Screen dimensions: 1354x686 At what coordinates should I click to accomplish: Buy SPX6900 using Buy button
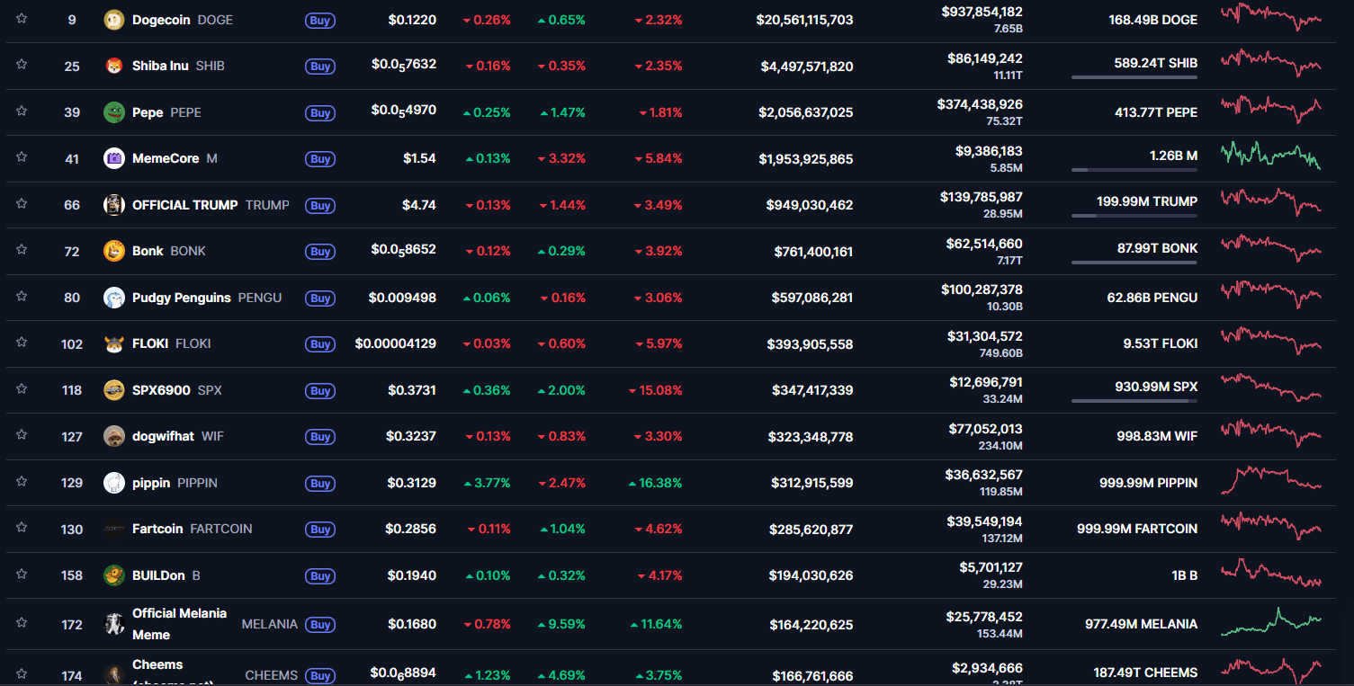320,391
